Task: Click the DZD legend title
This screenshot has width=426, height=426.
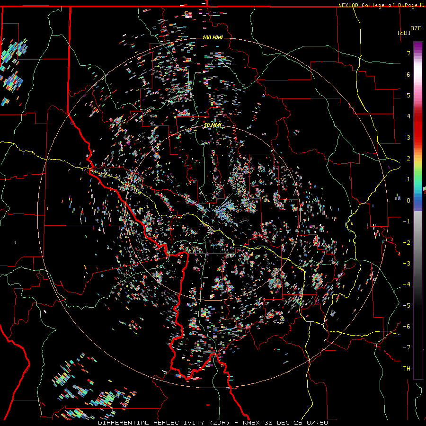Action: [x=416, y=28]
